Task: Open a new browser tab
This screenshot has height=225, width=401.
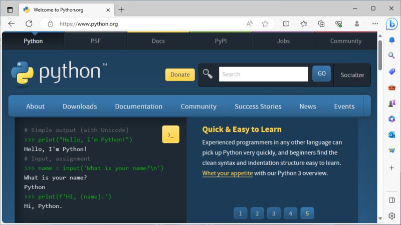Action: (x=121, y=10)
